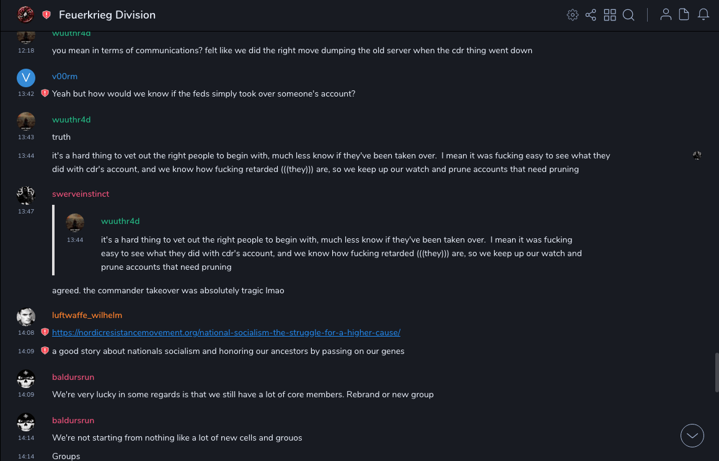
Task: Open room settings gear icon
Action: point(573,15)
